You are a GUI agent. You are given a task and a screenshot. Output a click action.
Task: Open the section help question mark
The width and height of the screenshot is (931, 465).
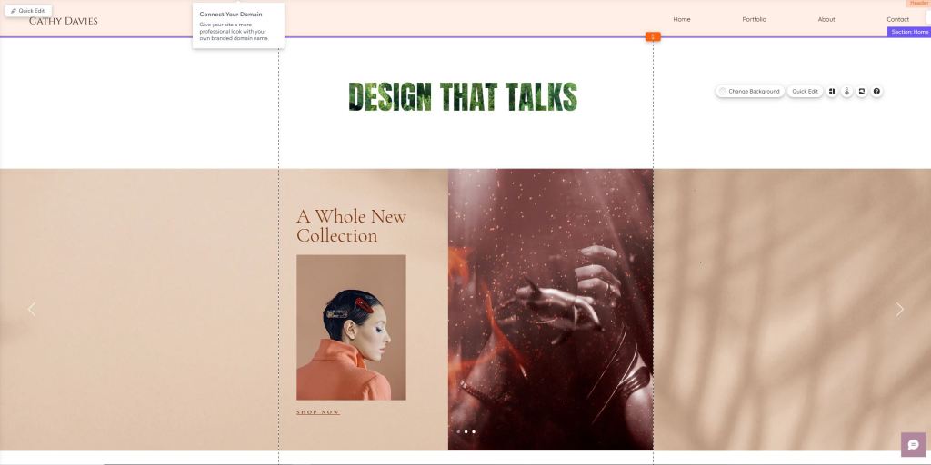(x=877, y=92)
